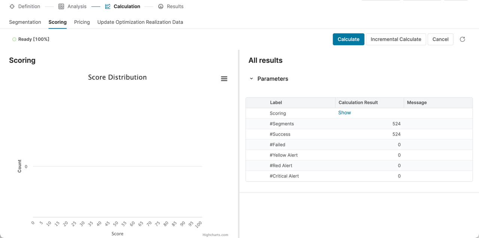
Task: Click the green Ready status circle
Action: coord(14,39)
